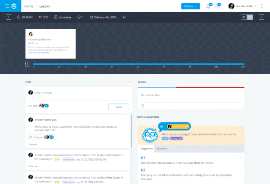Viewport: 270px width, 184px height.
Task: Click the Send button
Action: coord(118,107)
